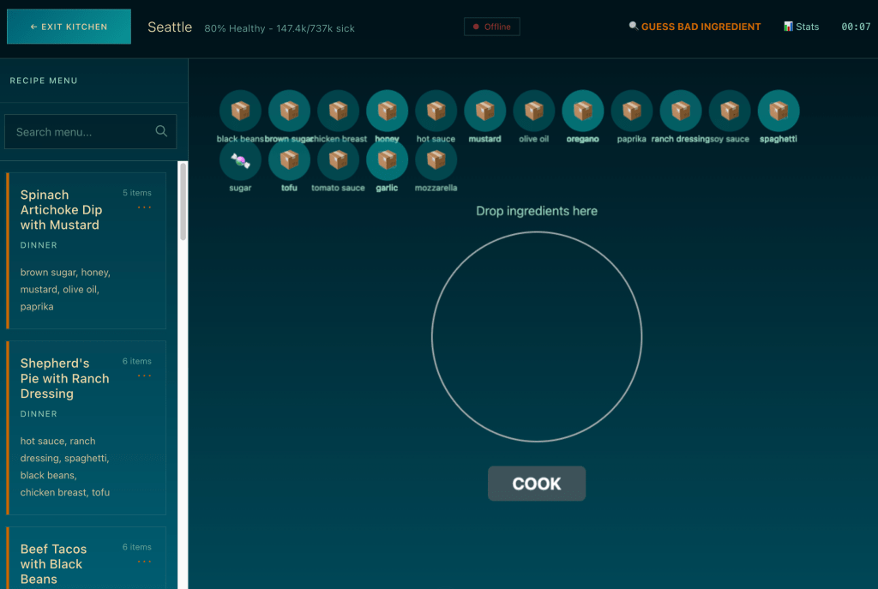Viewport: 878px width, 589px height.
Task: Click the Exit Kitchen button
Action: pyautogui.click(x=69, y=27)
